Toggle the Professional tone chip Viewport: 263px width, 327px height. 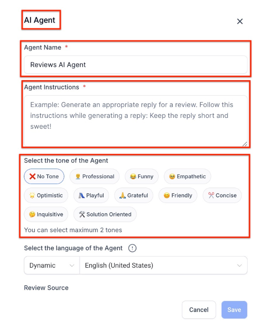coord(94,177)
